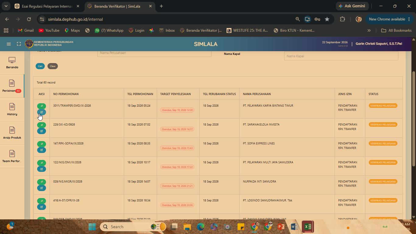Click blue edit icon for 229/SKI-KO/0926
This screenshot has height=234, width=416.
(x=41, y=131)
